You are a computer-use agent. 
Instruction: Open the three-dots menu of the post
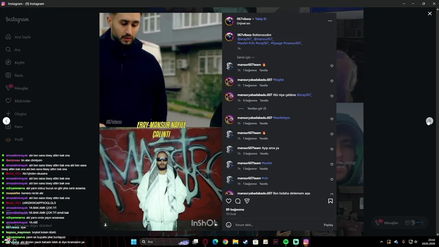pyautogui.click(x=330, y=21)
